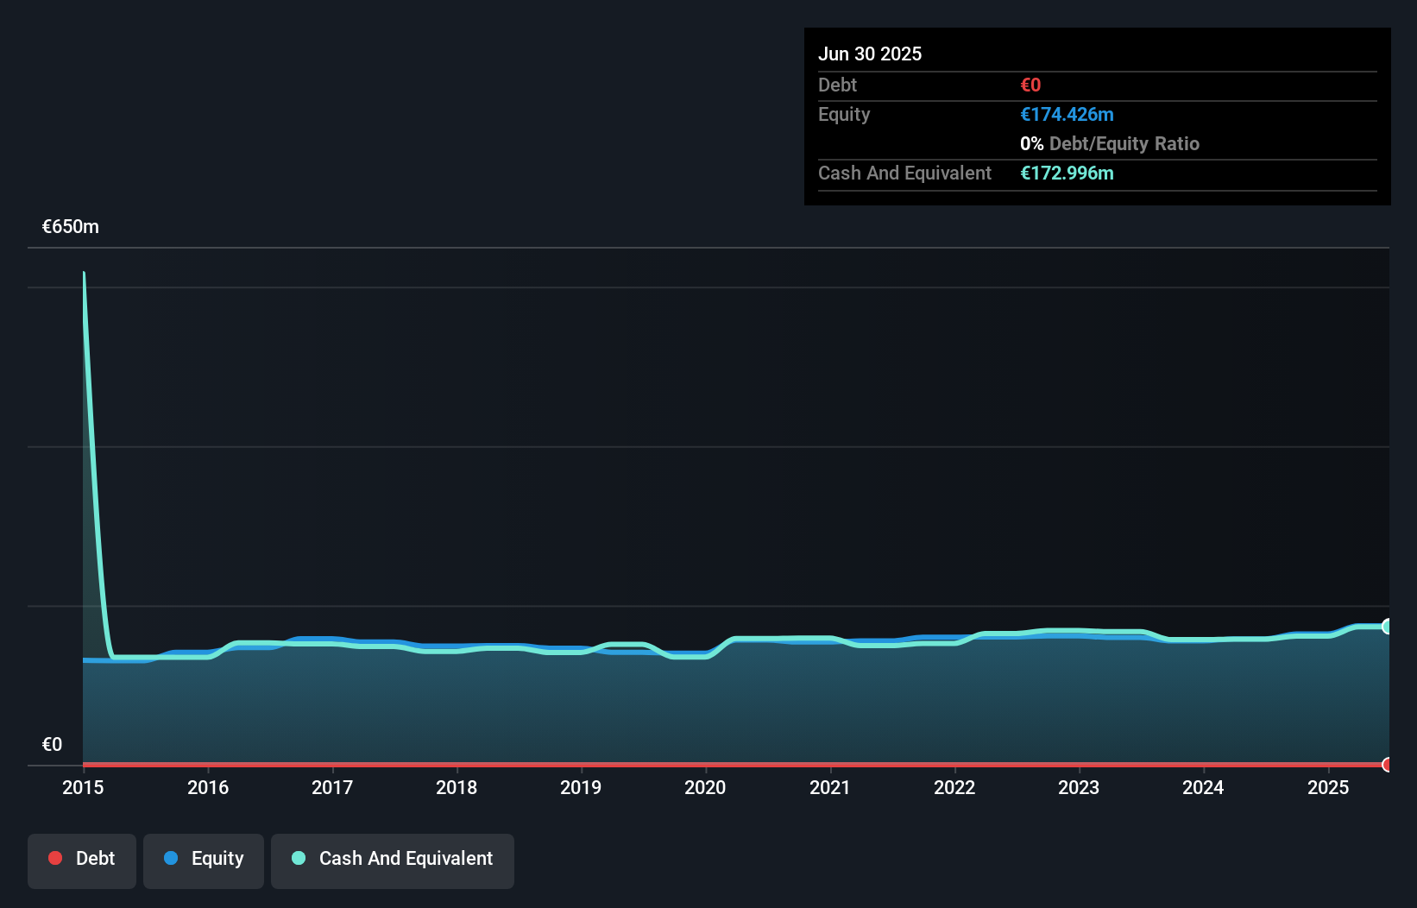This screenshot has width=1417, height=908.
Task: Click the 0% Debt/Equity Ratio text
Action: [1110, 144]
